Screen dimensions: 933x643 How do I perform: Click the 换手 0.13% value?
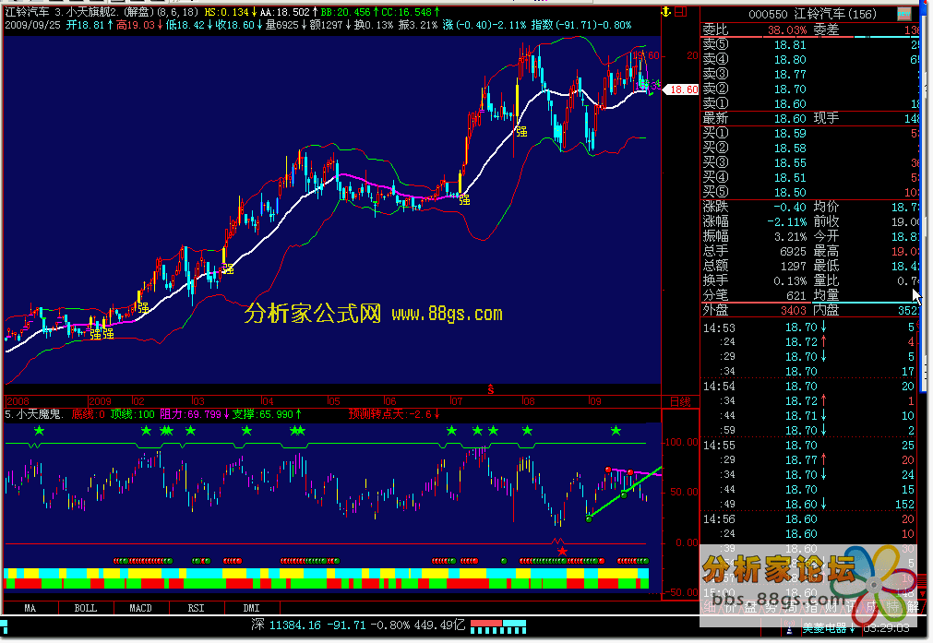tap(790, 281)
